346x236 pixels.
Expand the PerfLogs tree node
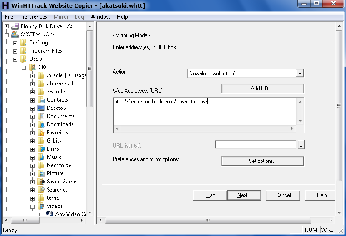(x=15, y=43)
